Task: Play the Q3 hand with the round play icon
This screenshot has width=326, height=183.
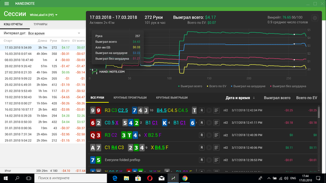Action: pos(209,135)
